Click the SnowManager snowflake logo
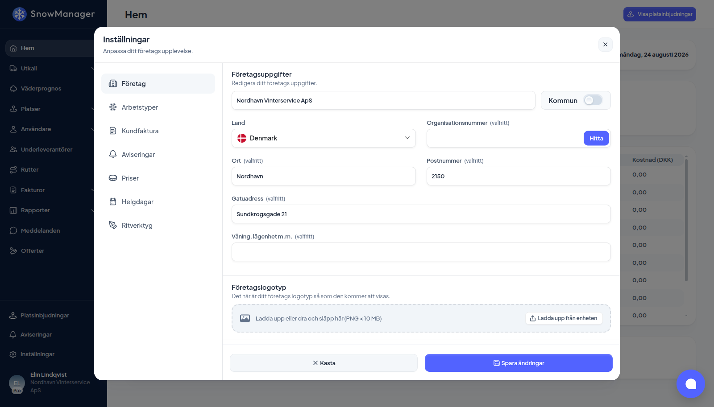 click(x=19, y=14)
